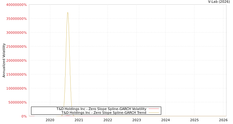Click the 2021 x-axis label
This screenshot has width=233, height=124.
pos(79,120)
